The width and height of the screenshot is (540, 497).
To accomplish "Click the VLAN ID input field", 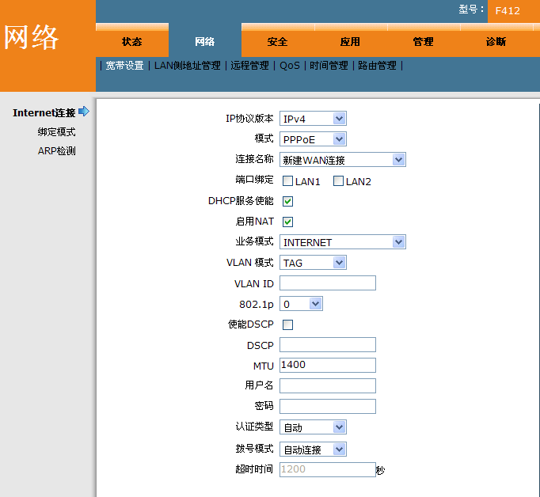I will pyautogui.click(x=328, y=283).
